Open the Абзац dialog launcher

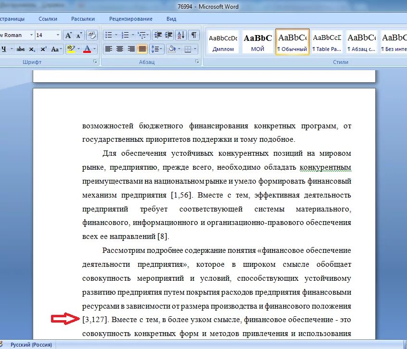tap(197, 62)
